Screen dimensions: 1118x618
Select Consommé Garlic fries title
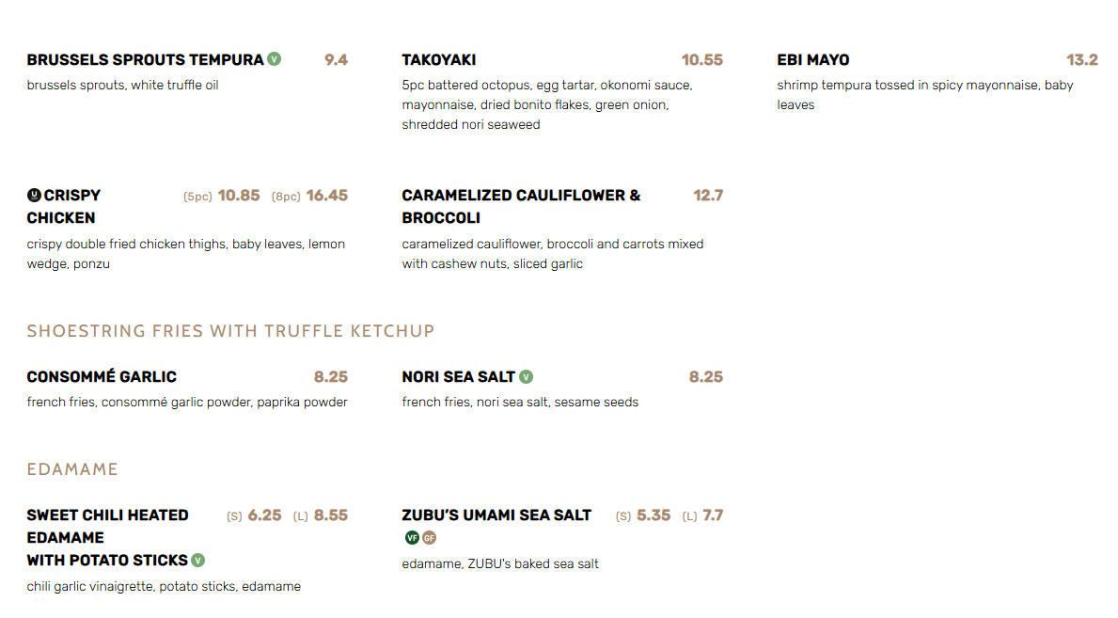(102, 377)
